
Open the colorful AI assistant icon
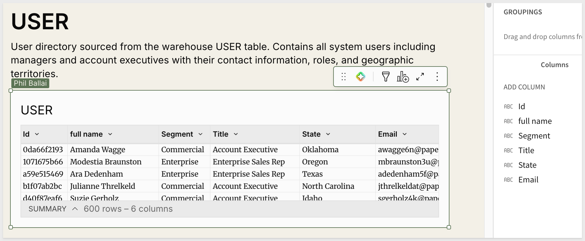[x=361, y=77]
